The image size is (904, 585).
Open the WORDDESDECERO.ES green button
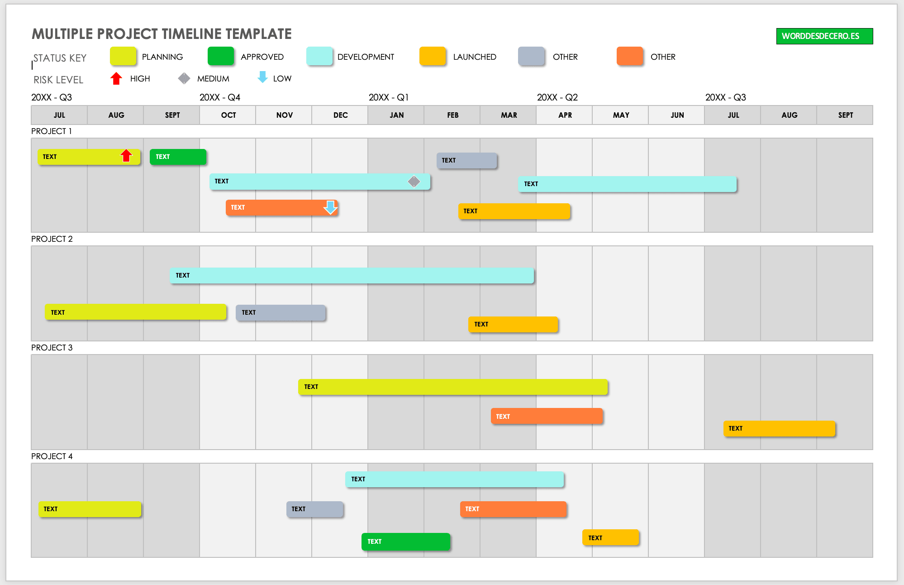[824, 36]
